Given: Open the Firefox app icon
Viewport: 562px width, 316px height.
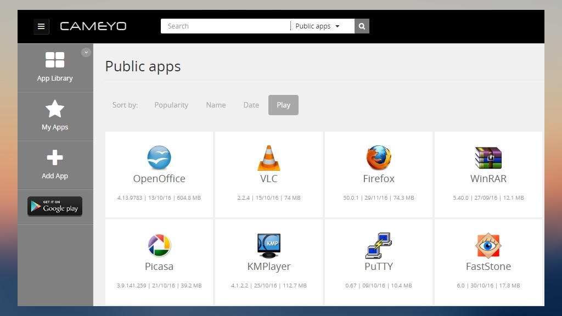Looking at the screenshot, I should (x=379, y=157).
